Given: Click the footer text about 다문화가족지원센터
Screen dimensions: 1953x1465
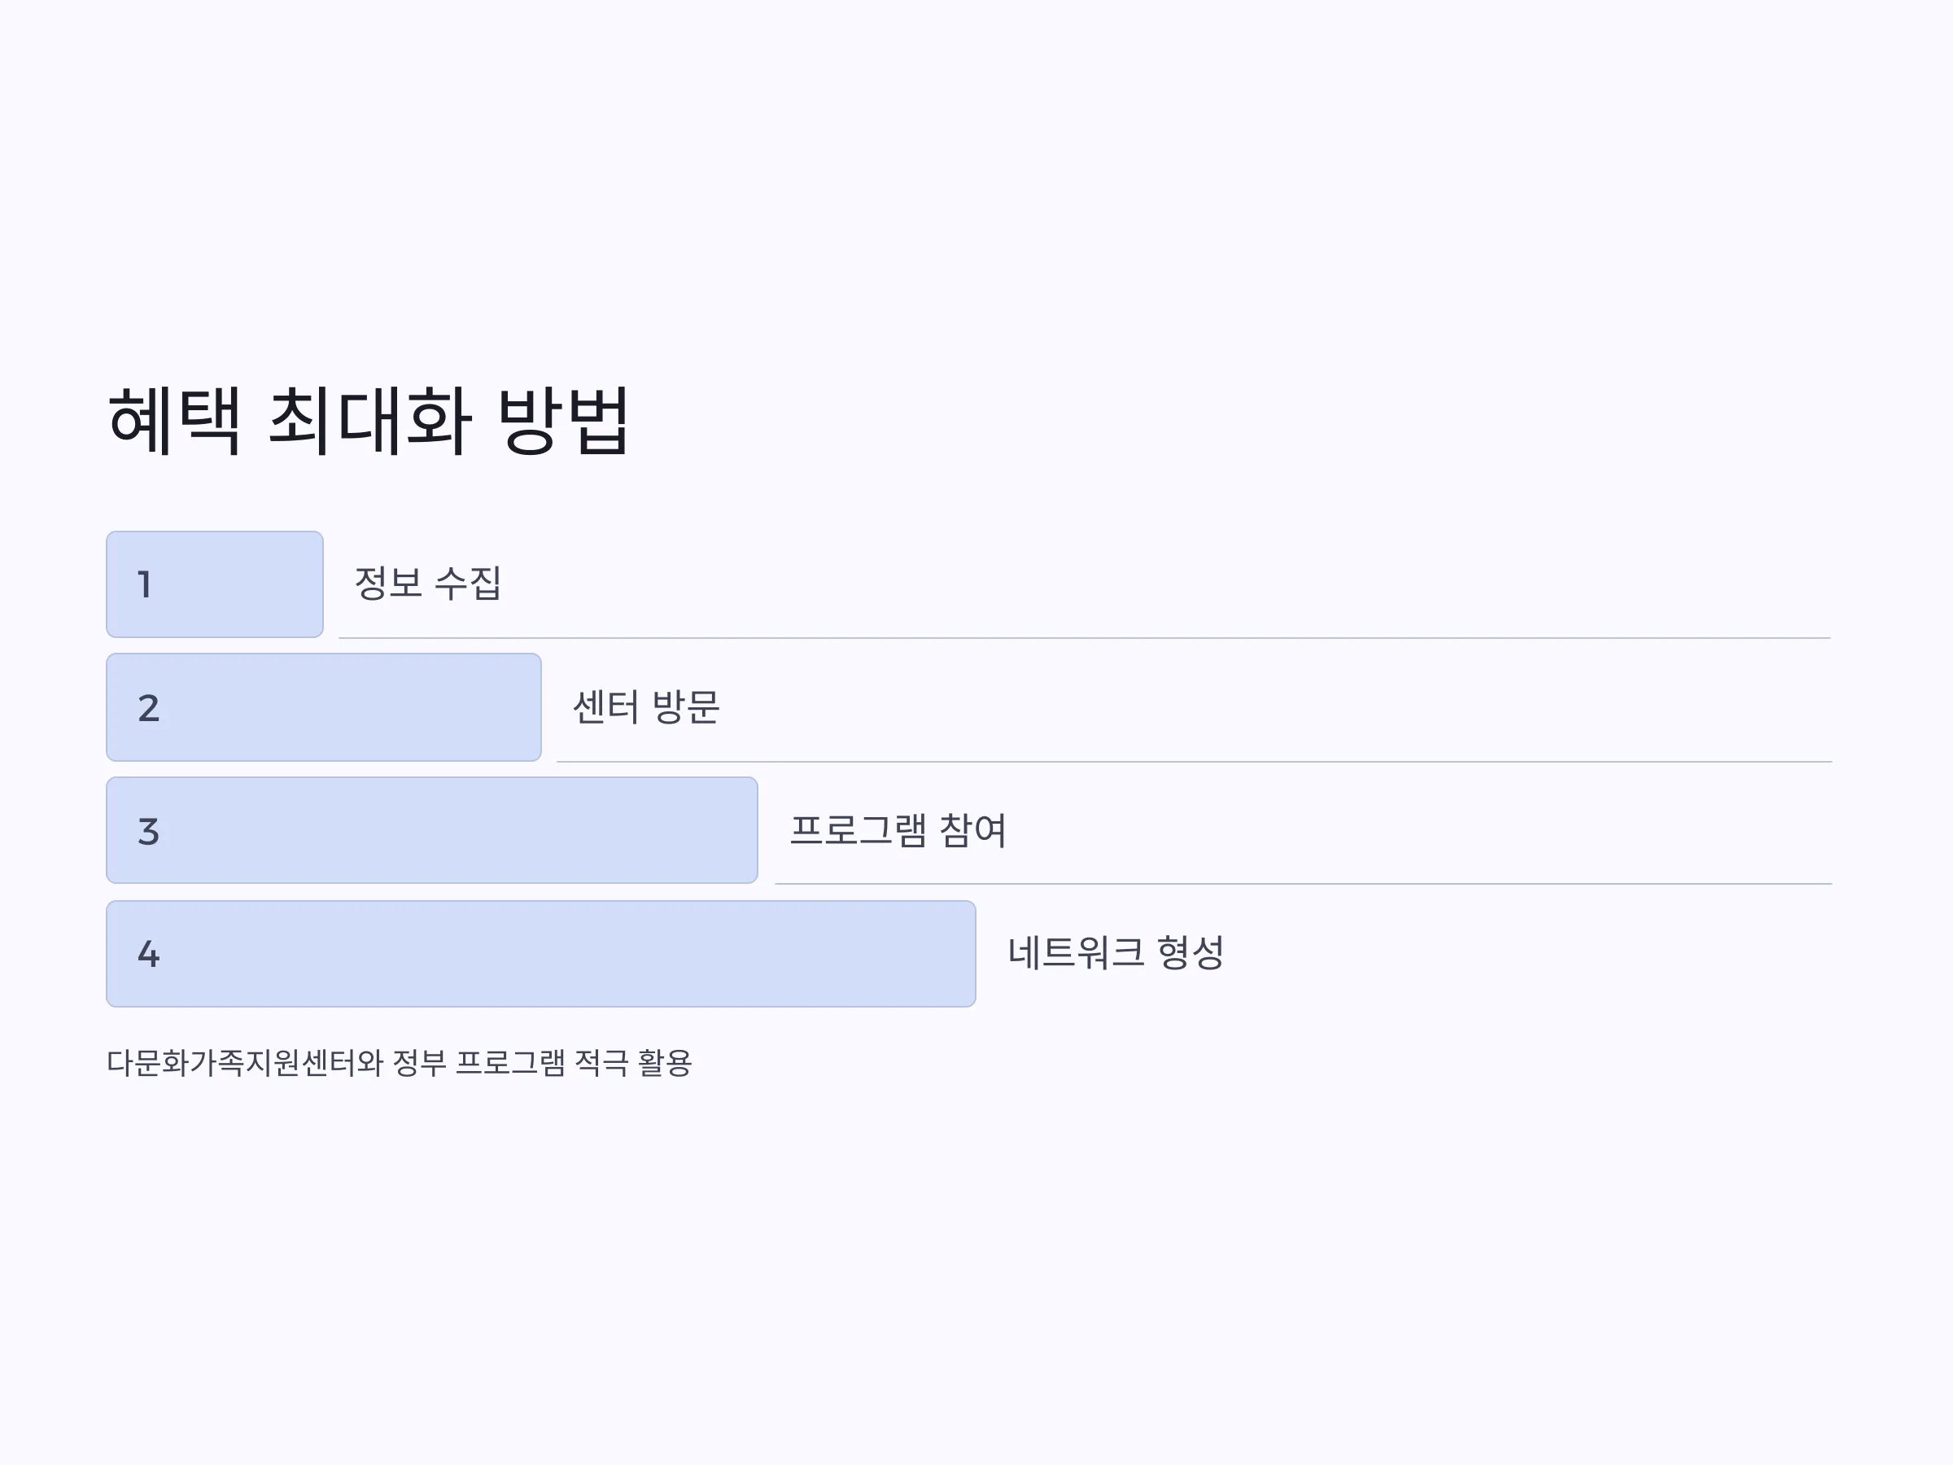Looking at the screenshot, I should [399, 1062].
